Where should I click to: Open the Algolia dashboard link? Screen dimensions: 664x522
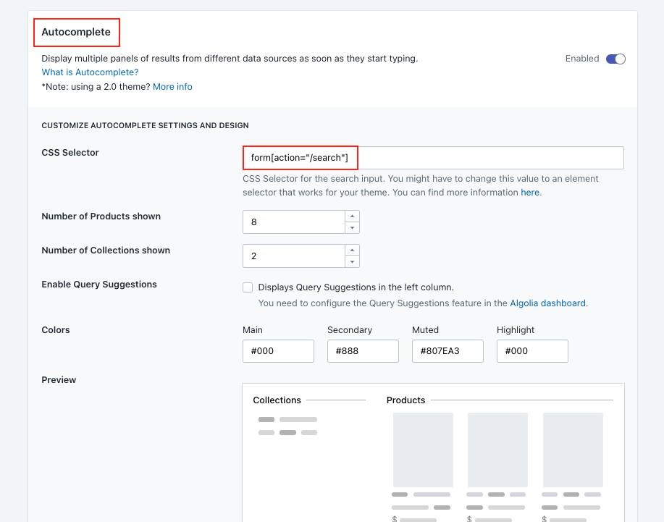point(547,303)
